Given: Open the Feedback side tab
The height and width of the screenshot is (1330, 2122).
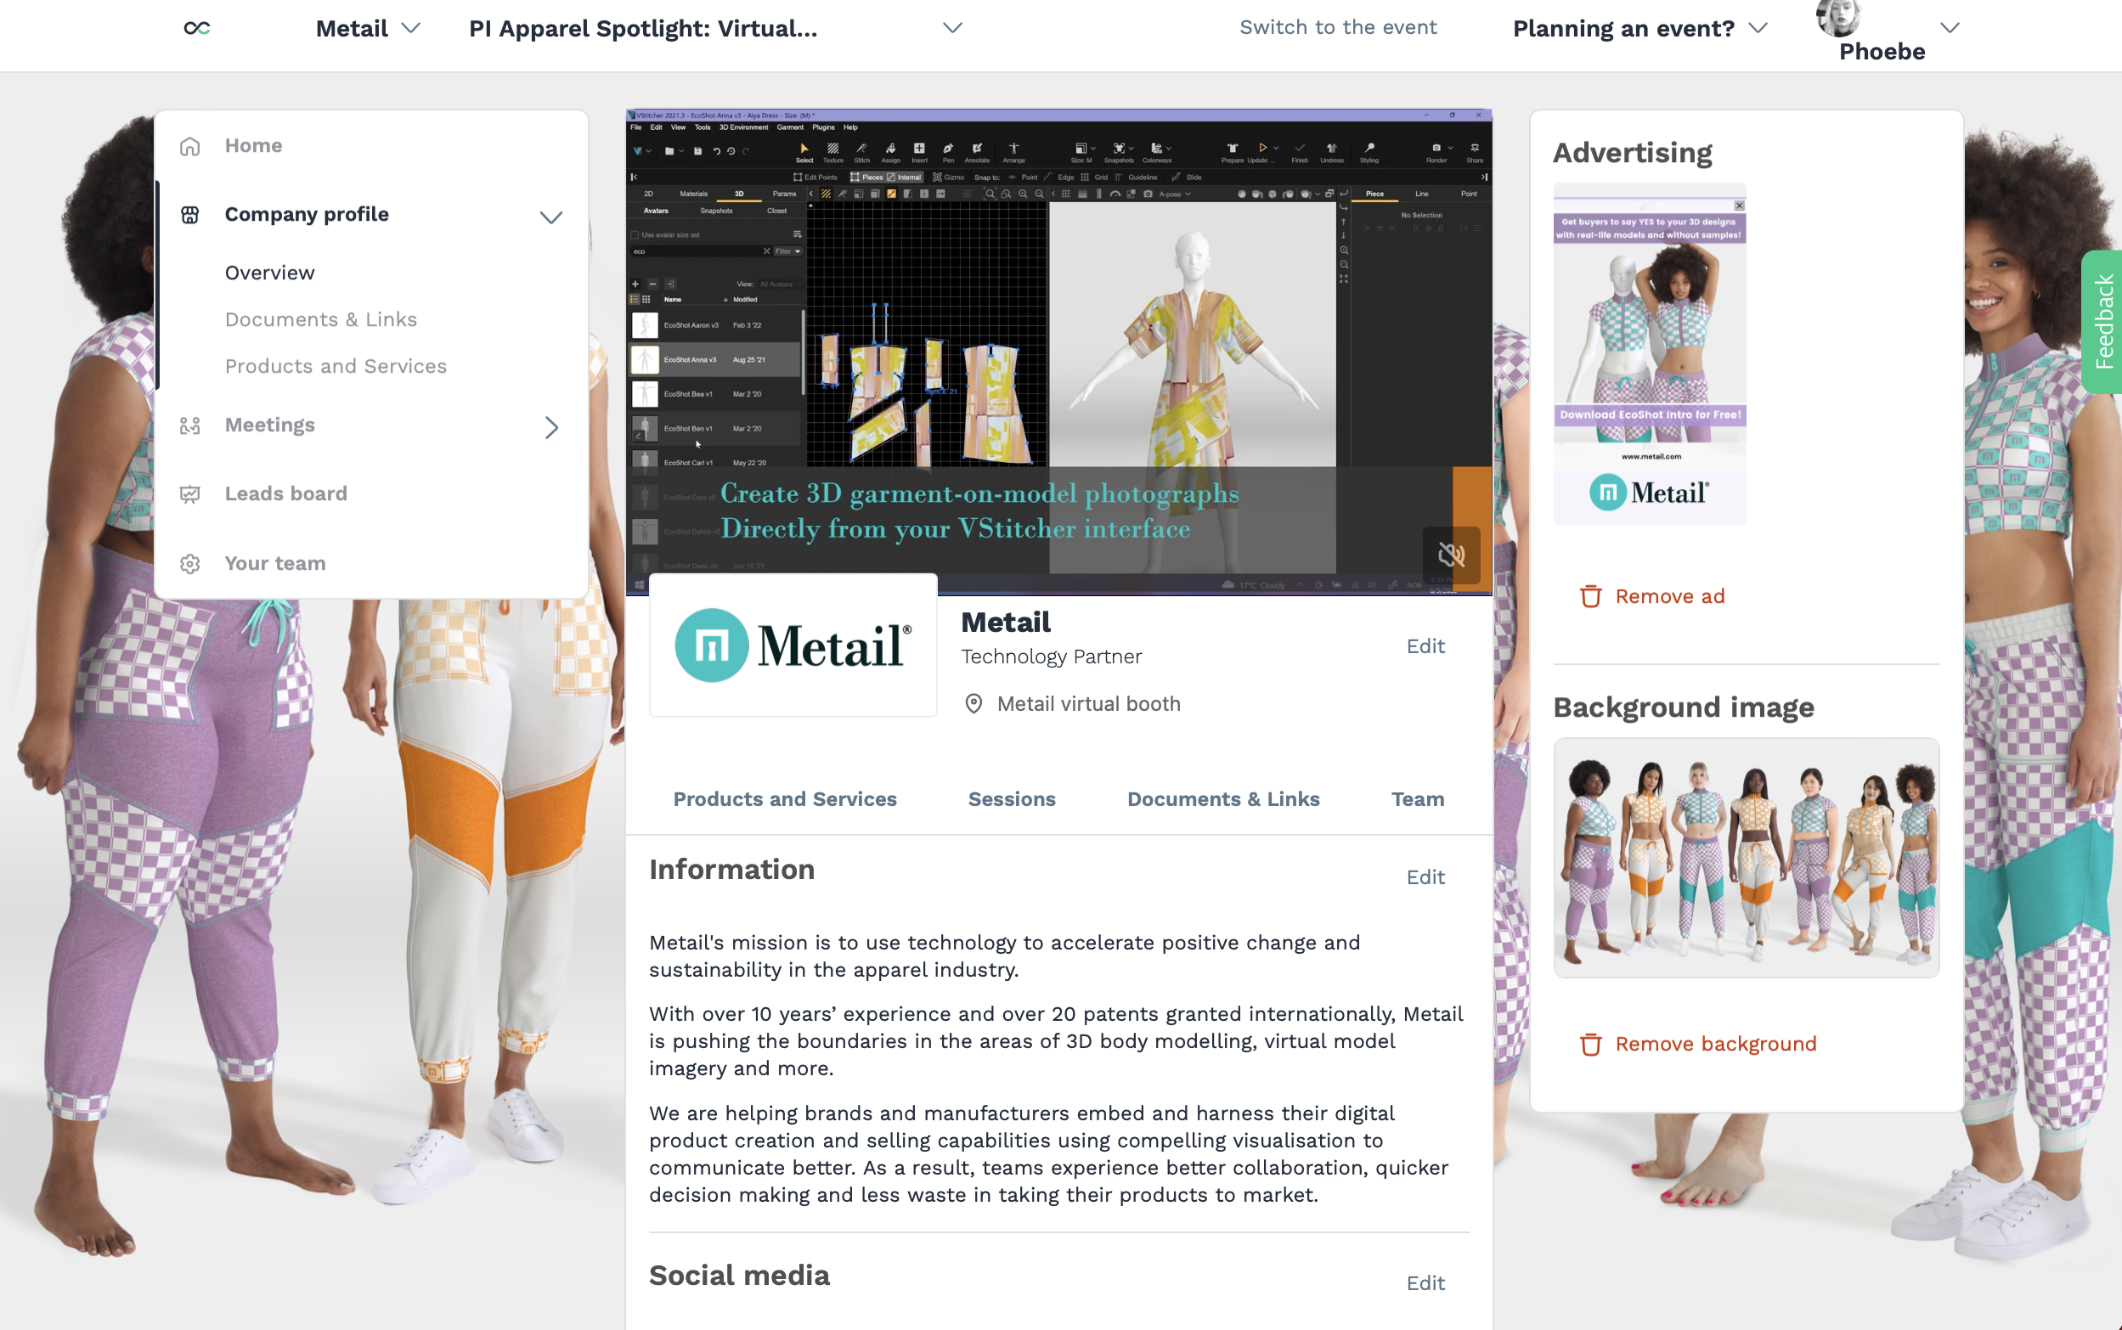Looking at the screenshot, I should point(2102,322).
